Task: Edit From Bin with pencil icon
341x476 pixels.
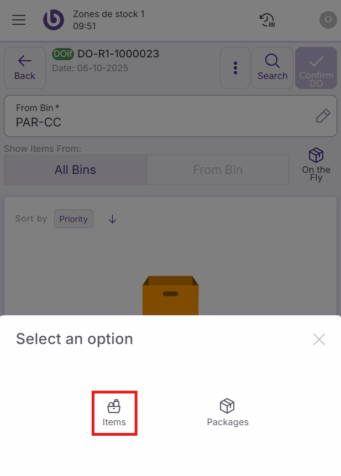Action: coord(323,116)
